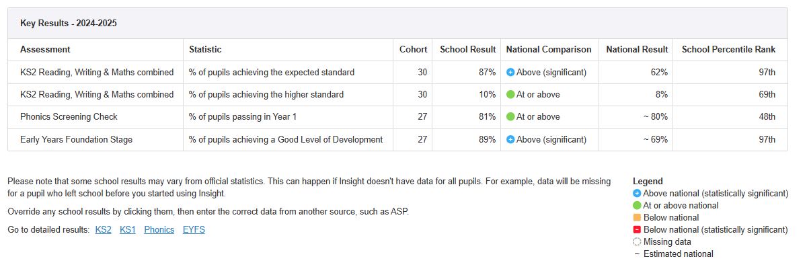
Task: Click the blue plus icon in the expected standard row
Action: pyautogui.click(x=510, y=72)
